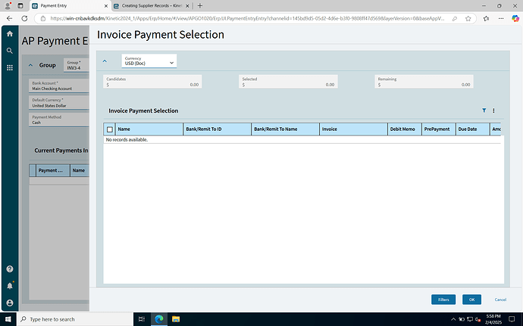Image resolution: width=523 pixels, height=326 pixels.
Task: Click the 'Invoice Payment Selection' grid title
Action: pos(143,110)
